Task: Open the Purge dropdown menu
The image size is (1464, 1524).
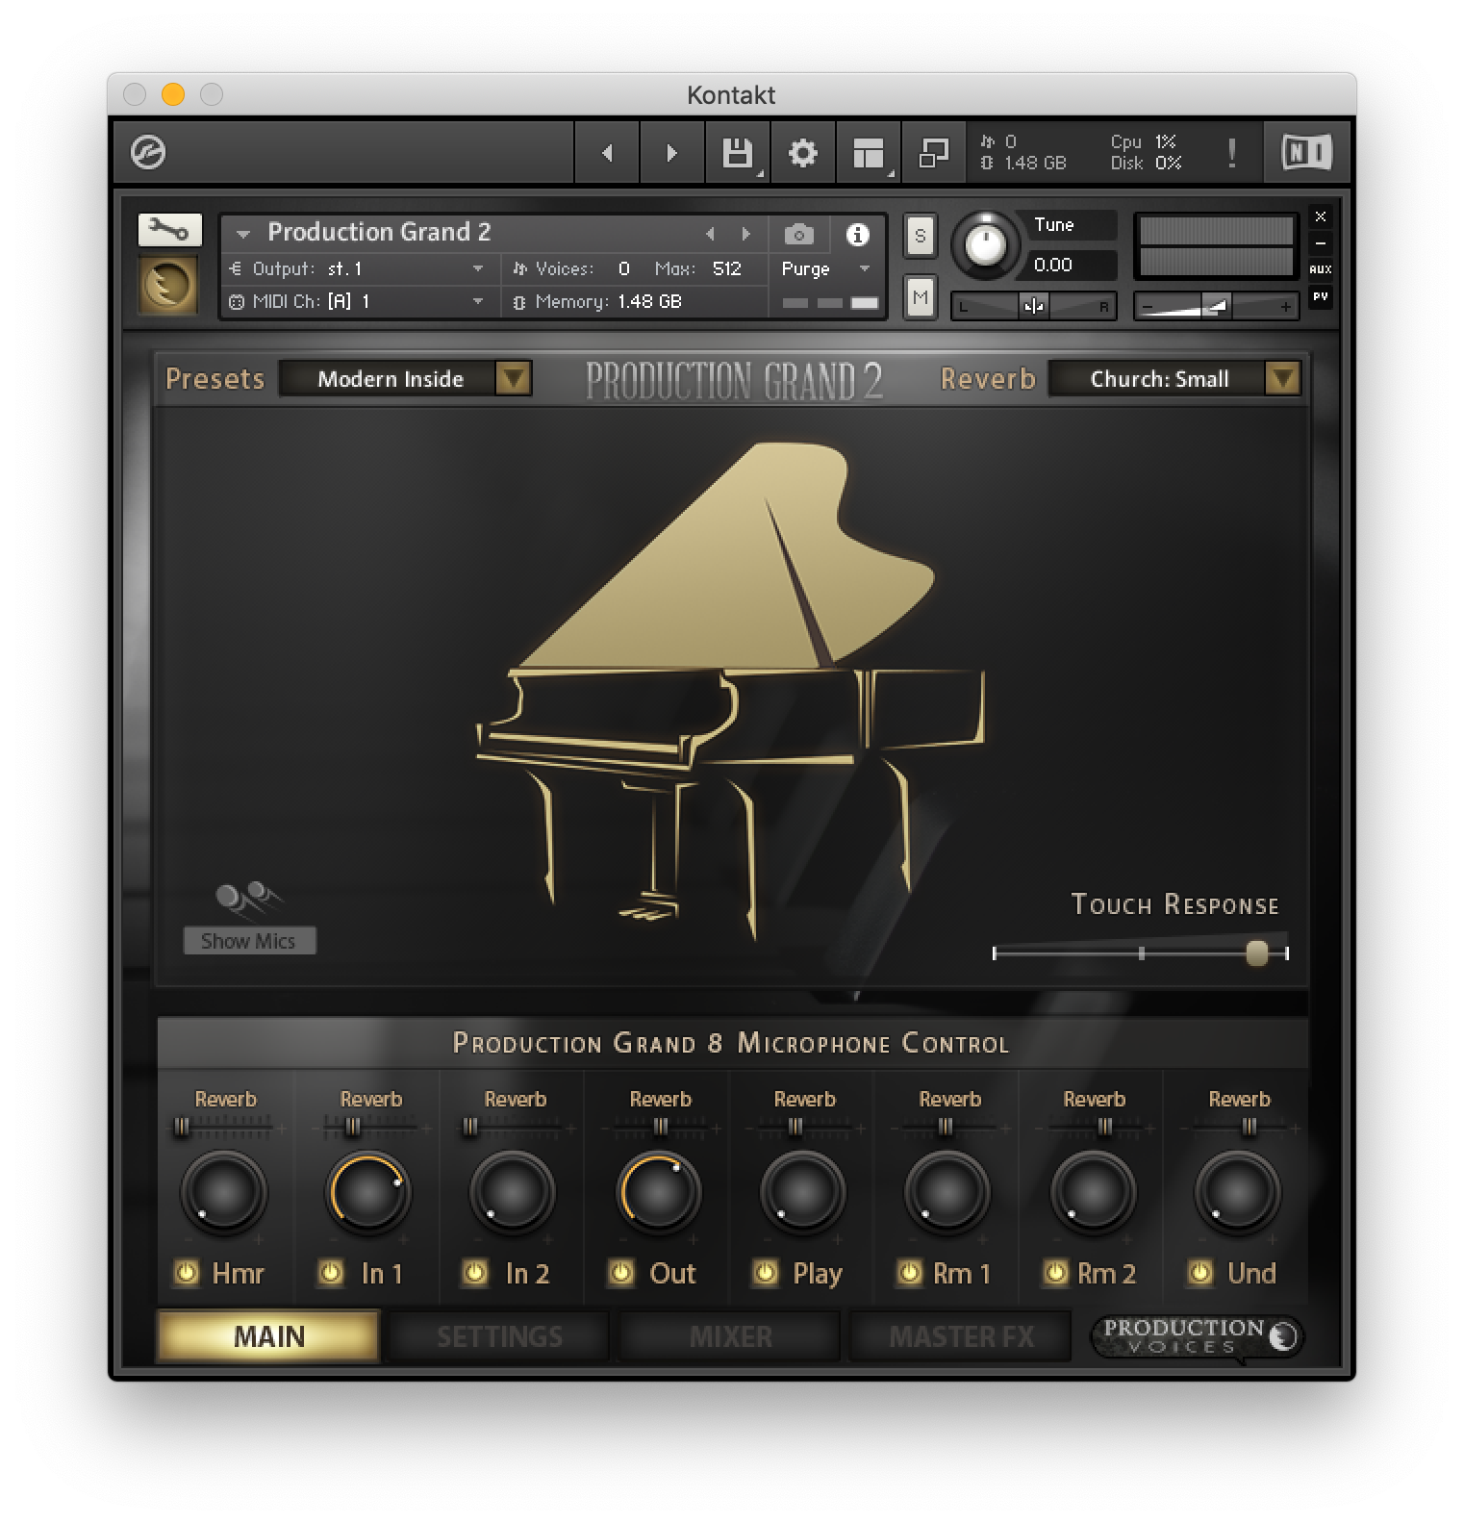Action: 825,268
